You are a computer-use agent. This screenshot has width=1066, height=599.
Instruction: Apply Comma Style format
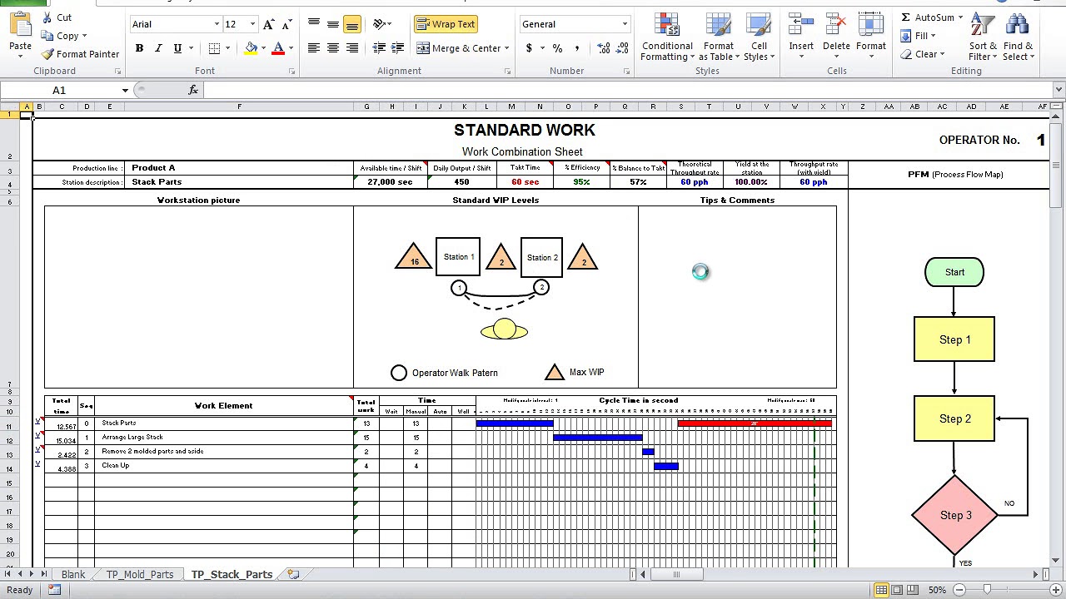(576, 48)
